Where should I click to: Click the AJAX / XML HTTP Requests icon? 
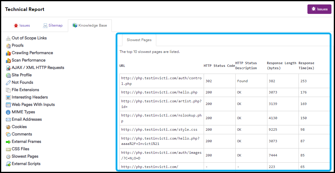pos(8,68)
